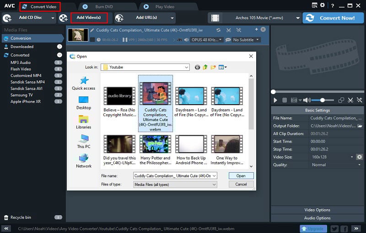
Task: Open the Video Size 160x128 dropdown
Action: coord(332,157)
